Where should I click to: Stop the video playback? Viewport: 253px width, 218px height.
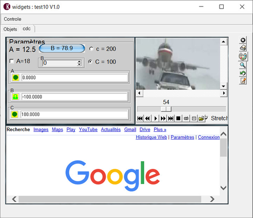(x=178, y=118)
